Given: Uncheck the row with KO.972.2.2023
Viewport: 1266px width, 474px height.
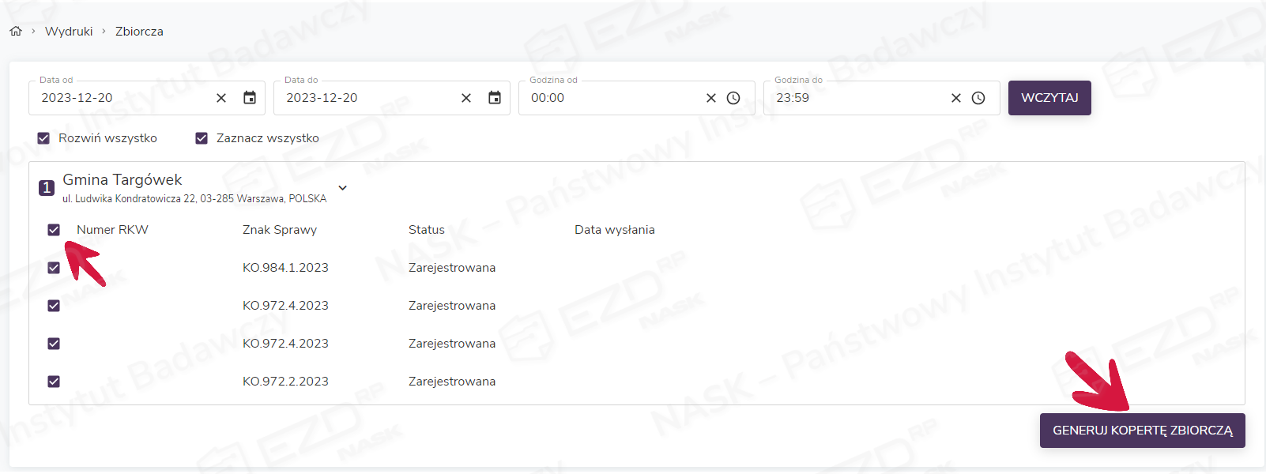Looking at the screenshot, I should point(54,382).
